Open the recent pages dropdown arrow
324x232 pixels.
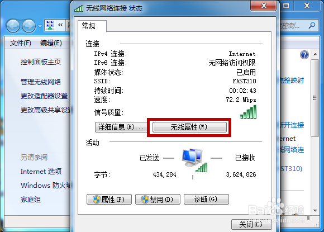coord(40,26)
